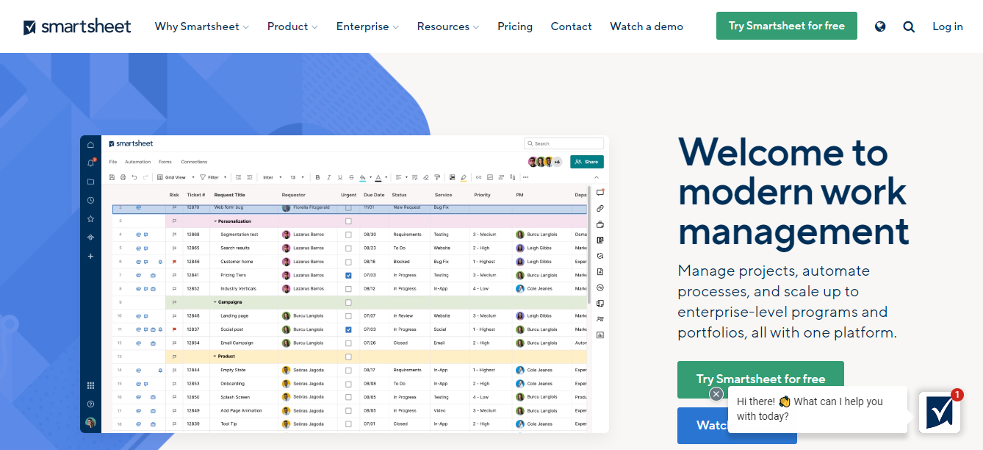Click the plus create icon in sidebar
The image size is (983, 450).
pyautogui.click(x=90, y=256)
